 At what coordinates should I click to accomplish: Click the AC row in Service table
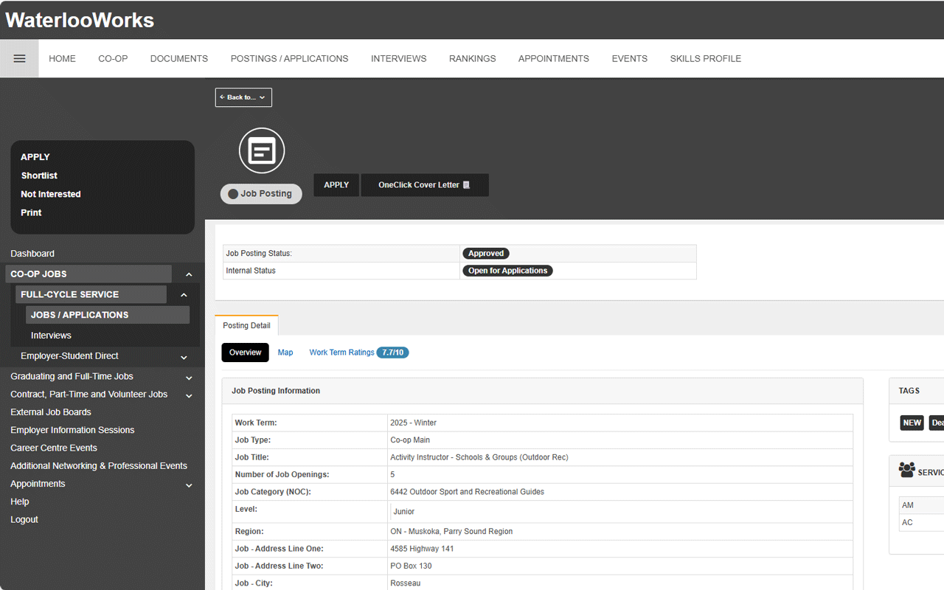pyautogui.click(x=921, y=522)
